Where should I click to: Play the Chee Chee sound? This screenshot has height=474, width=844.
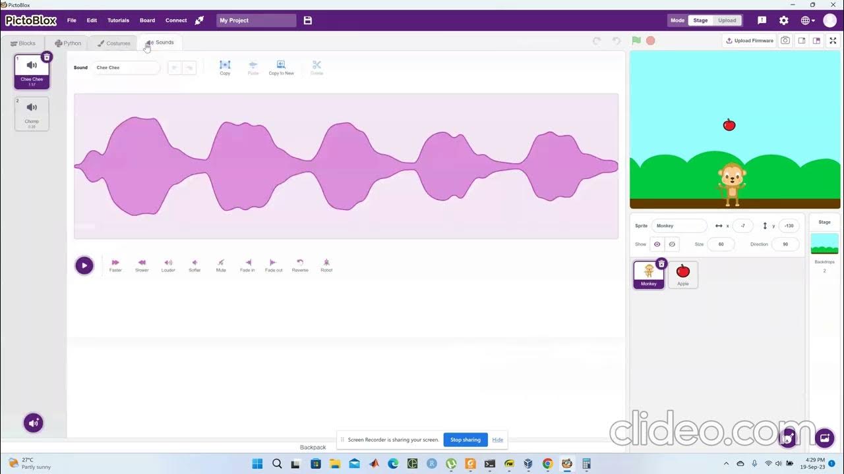(84, 265)
